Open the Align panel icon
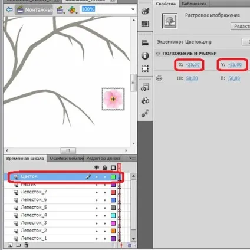The height and width of the screenshot is (250, 250). pos(145,42)
